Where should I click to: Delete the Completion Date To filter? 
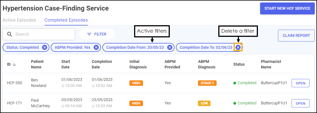(x=238, y=47)
